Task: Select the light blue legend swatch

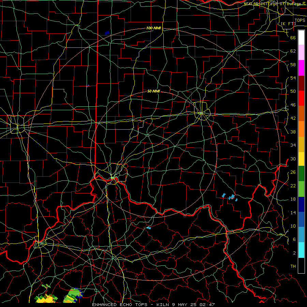Action: tap(301, 235)
